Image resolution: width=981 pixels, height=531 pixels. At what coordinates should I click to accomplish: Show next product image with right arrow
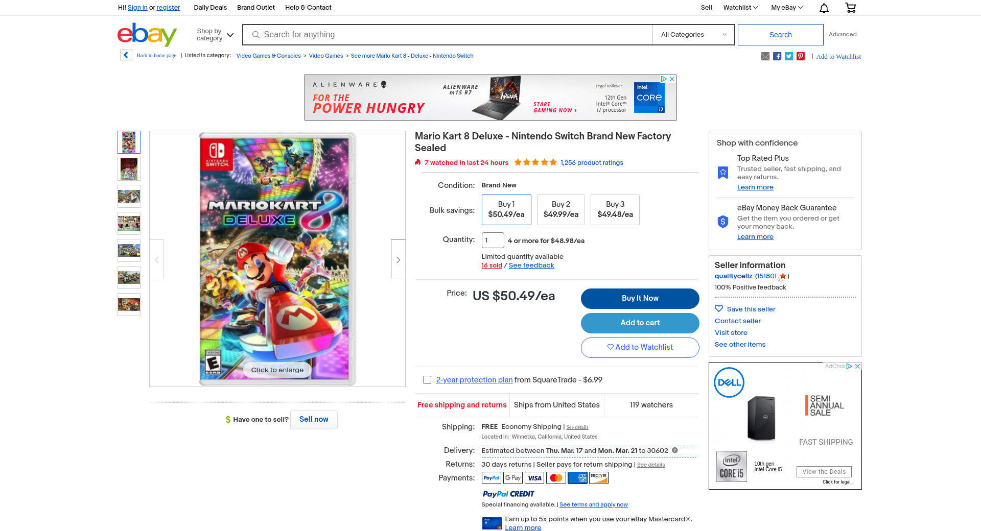(398, 259)
